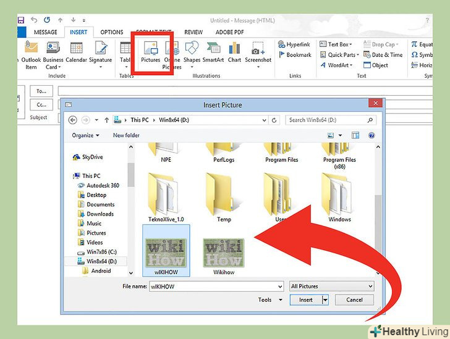Click Next Item down arrow in title bar

click(73, 20)
